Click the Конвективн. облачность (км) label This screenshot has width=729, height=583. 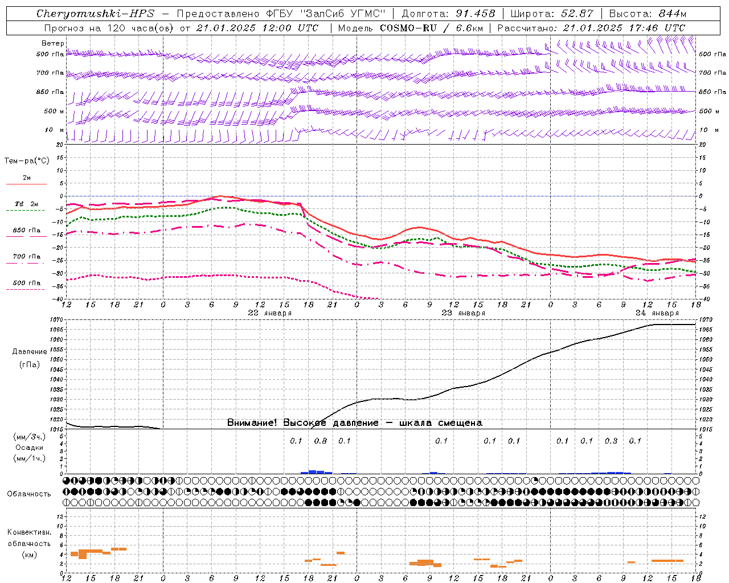click(x=29, y=543)
